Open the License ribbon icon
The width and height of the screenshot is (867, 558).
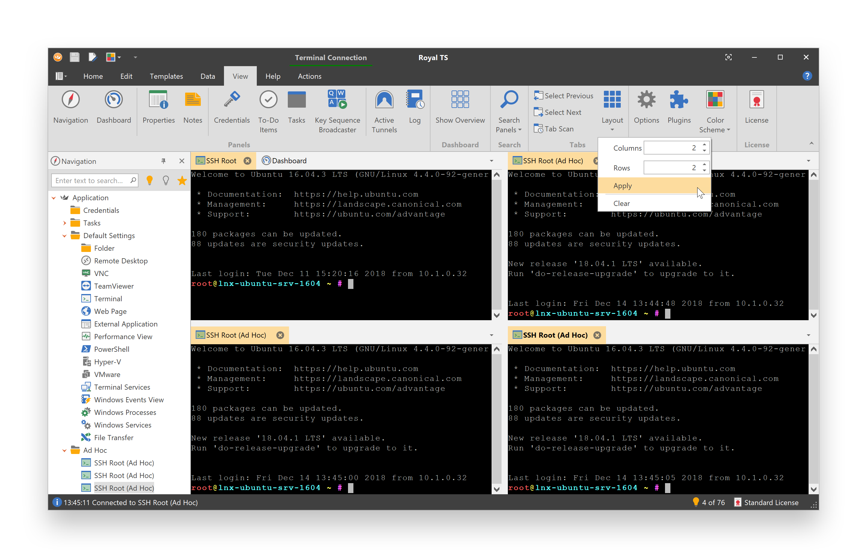point(756,107)
